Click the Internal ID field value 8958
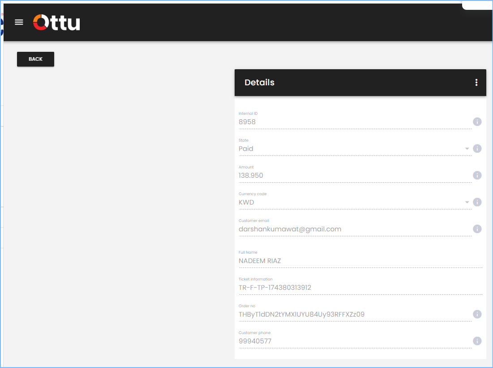This screenshot has width=493, height=368. (355, 122)
